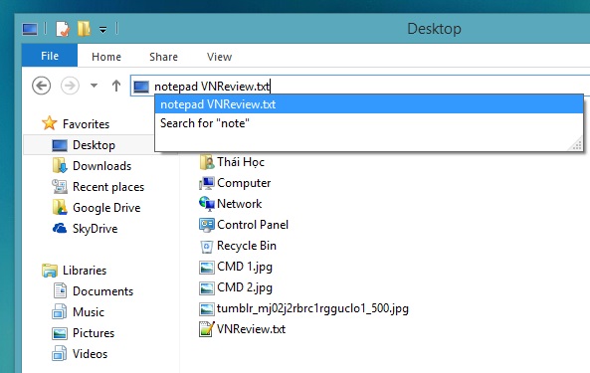Grab the suggestion list resize grip
The image size is (590, 373).
(x=576, y=145)
